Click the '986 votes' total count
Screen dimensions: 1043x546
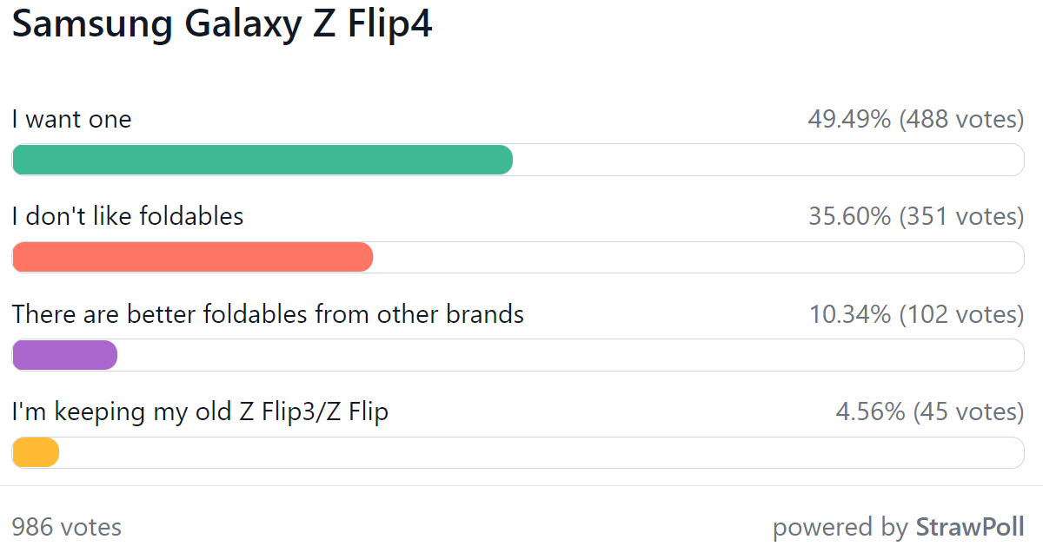point(67,527)
